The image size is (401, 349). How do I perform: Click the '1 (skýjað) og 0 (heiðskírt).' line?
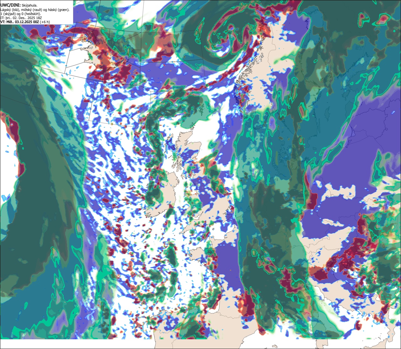[21, 14]
